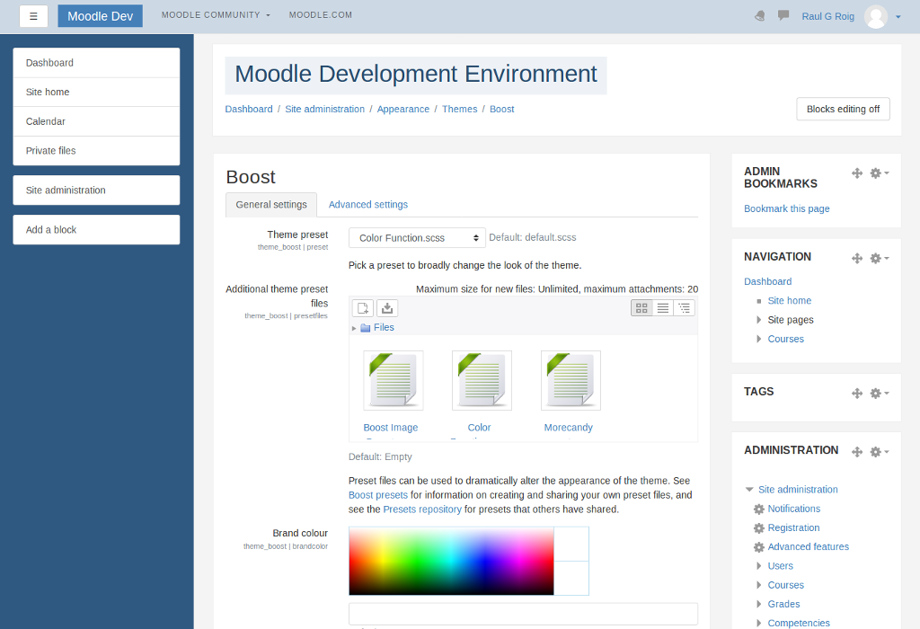The height and width of the screenshot is (629, 920).
Task: Open the Moodle.com menu link
Action: 321,14
